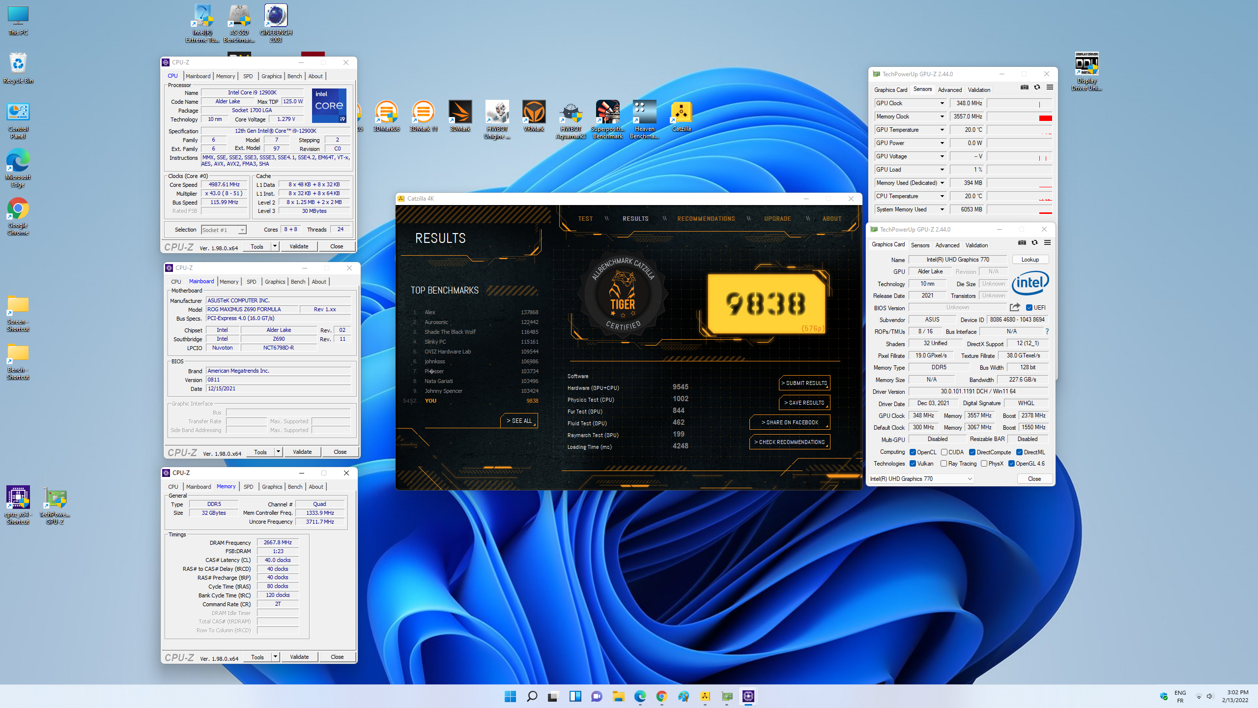Open the SPD tab in Mainboard CPU-Z window
Image resolution: width=1258 pixels, height=708 pixels.
coord(251,282)
